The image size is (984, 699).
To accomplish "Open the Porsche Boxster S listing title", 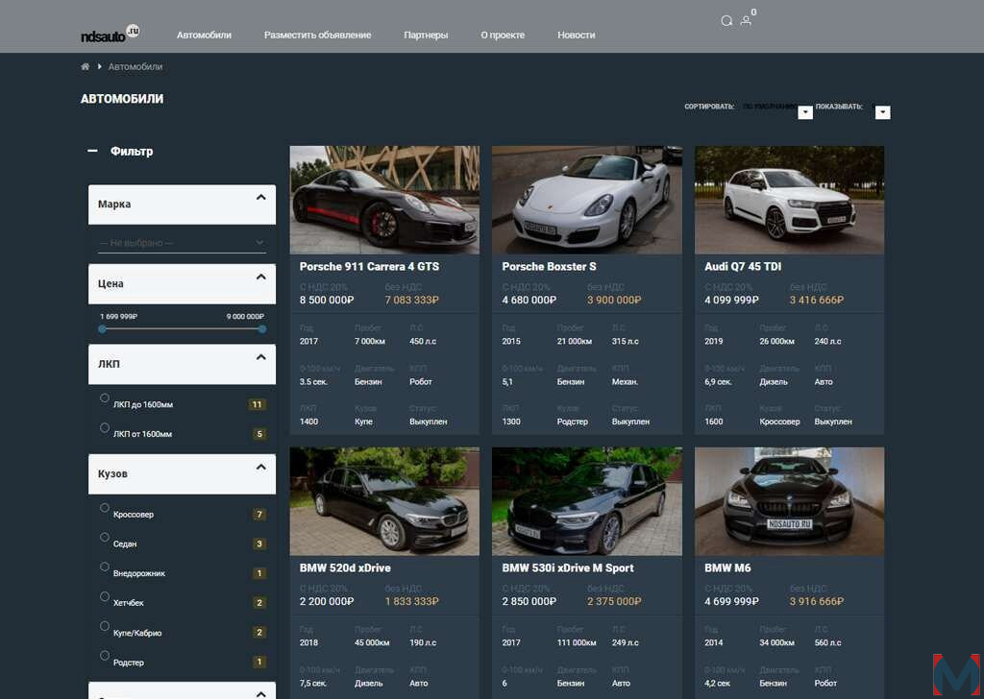I will (x=549, y=266).
